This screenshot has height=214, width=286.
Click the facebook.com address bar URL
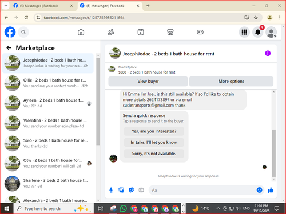pos(84,18)
